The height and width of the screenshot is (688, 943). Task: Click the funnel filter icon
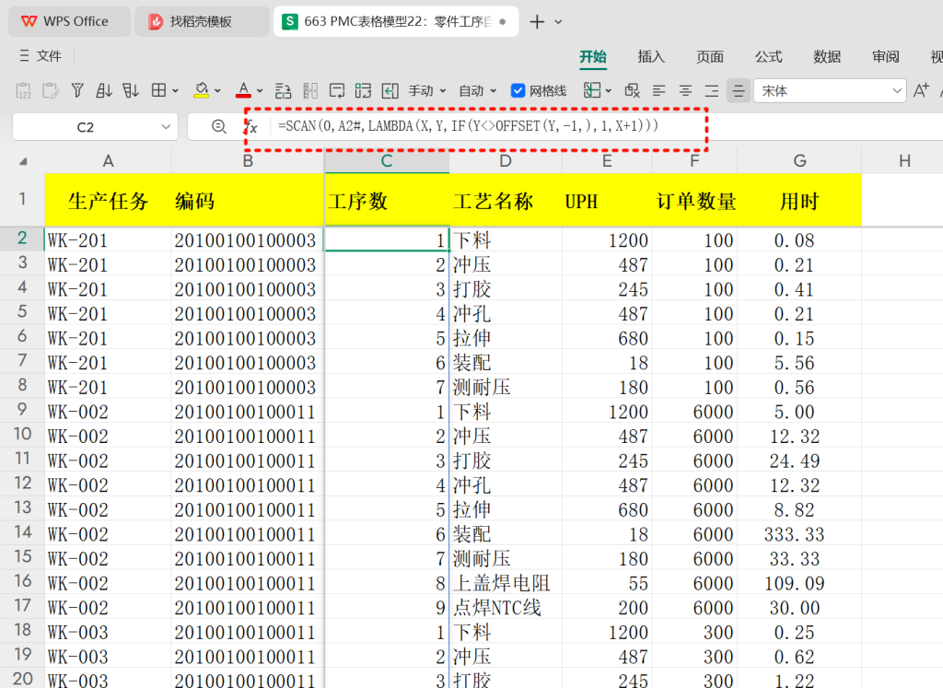coord(77,91)
